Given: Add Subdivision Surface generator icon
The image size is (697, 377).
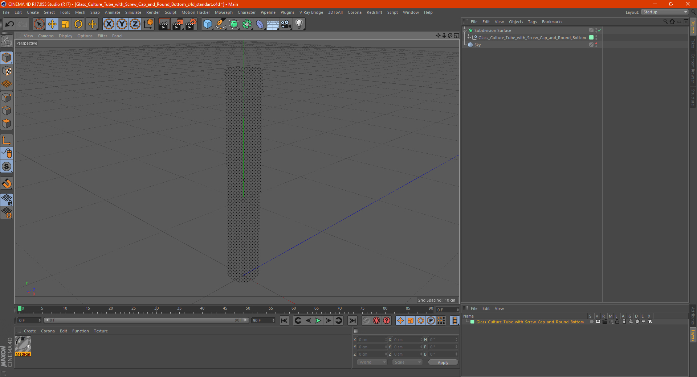Looking at the screenshot, I should tap(234, 24).
